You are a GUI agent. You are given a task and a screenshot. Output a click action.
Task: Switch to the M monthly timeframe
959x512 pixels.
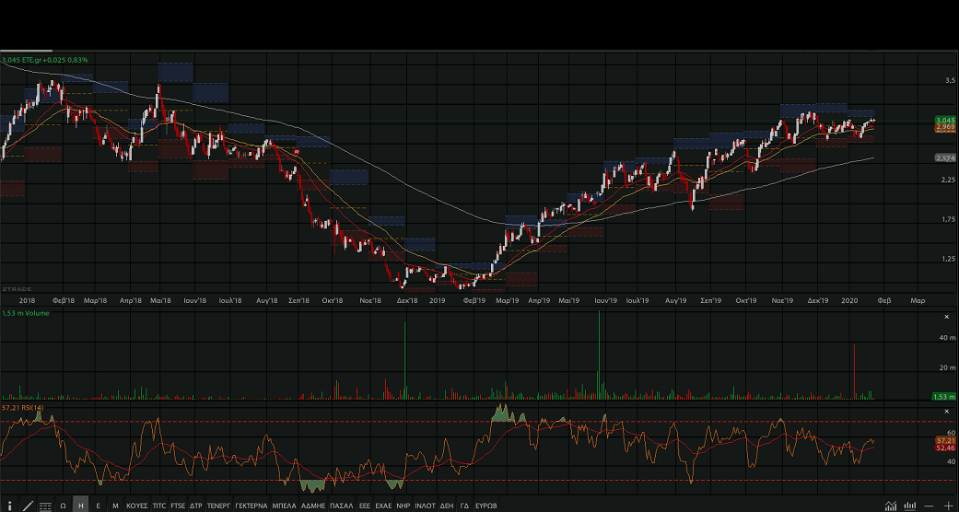coord(115,506)
